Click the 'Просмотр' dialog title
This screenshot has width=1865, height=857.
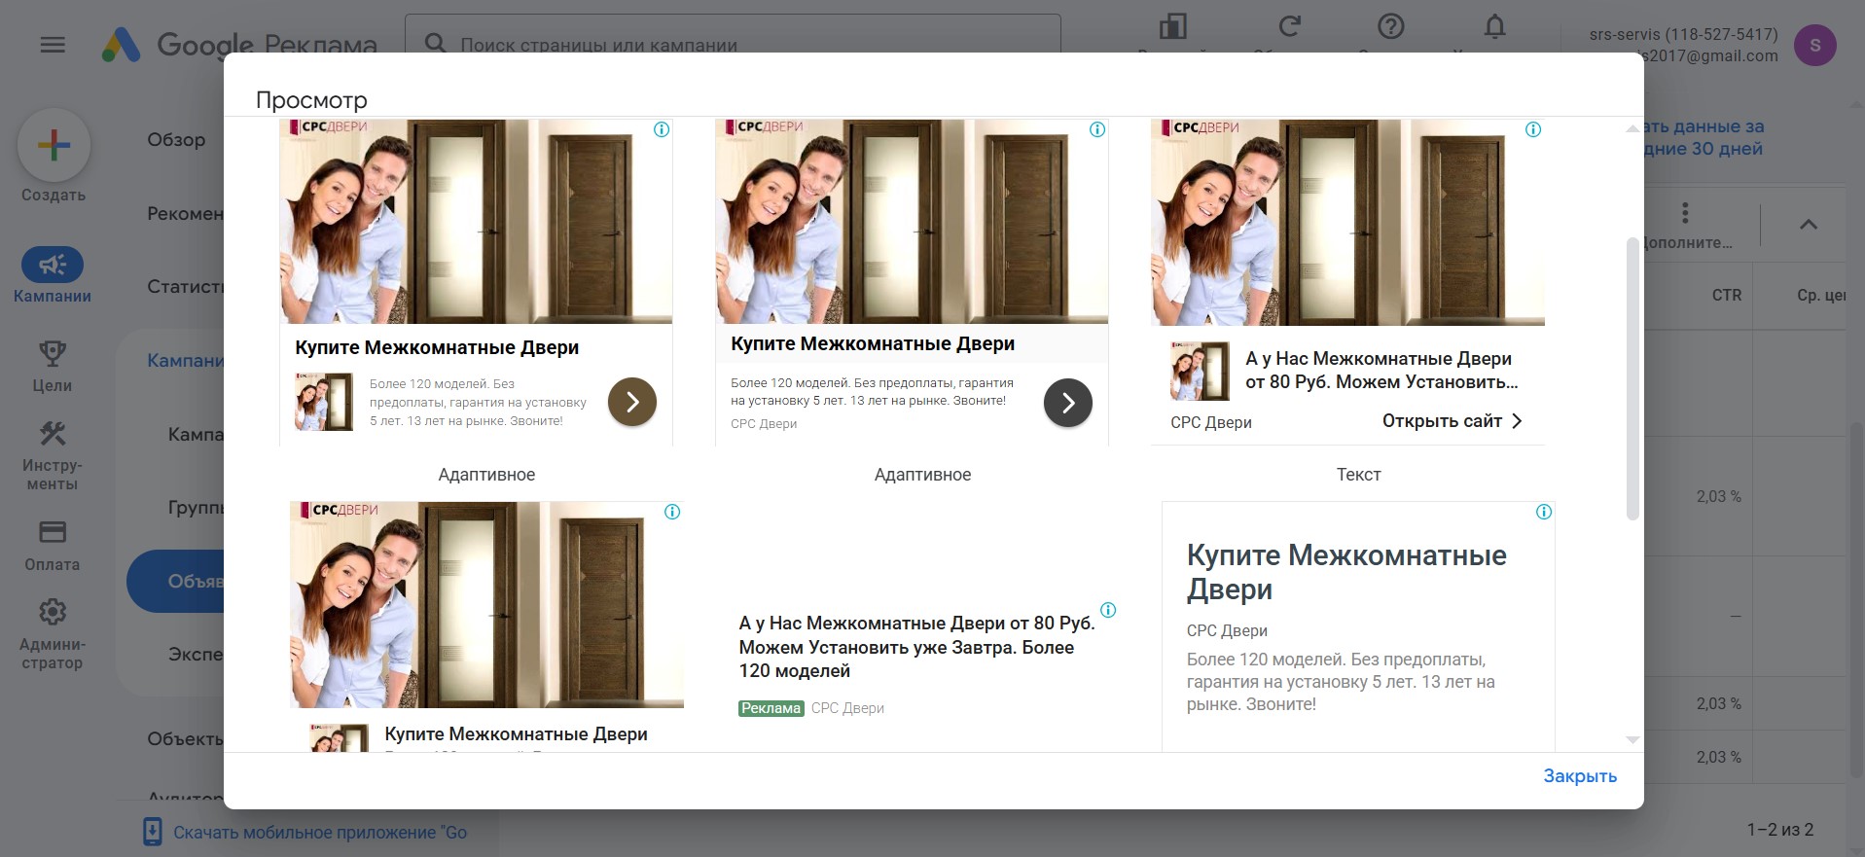(311, 100)
